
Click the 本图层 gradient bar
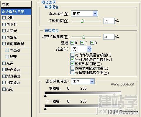83,93
